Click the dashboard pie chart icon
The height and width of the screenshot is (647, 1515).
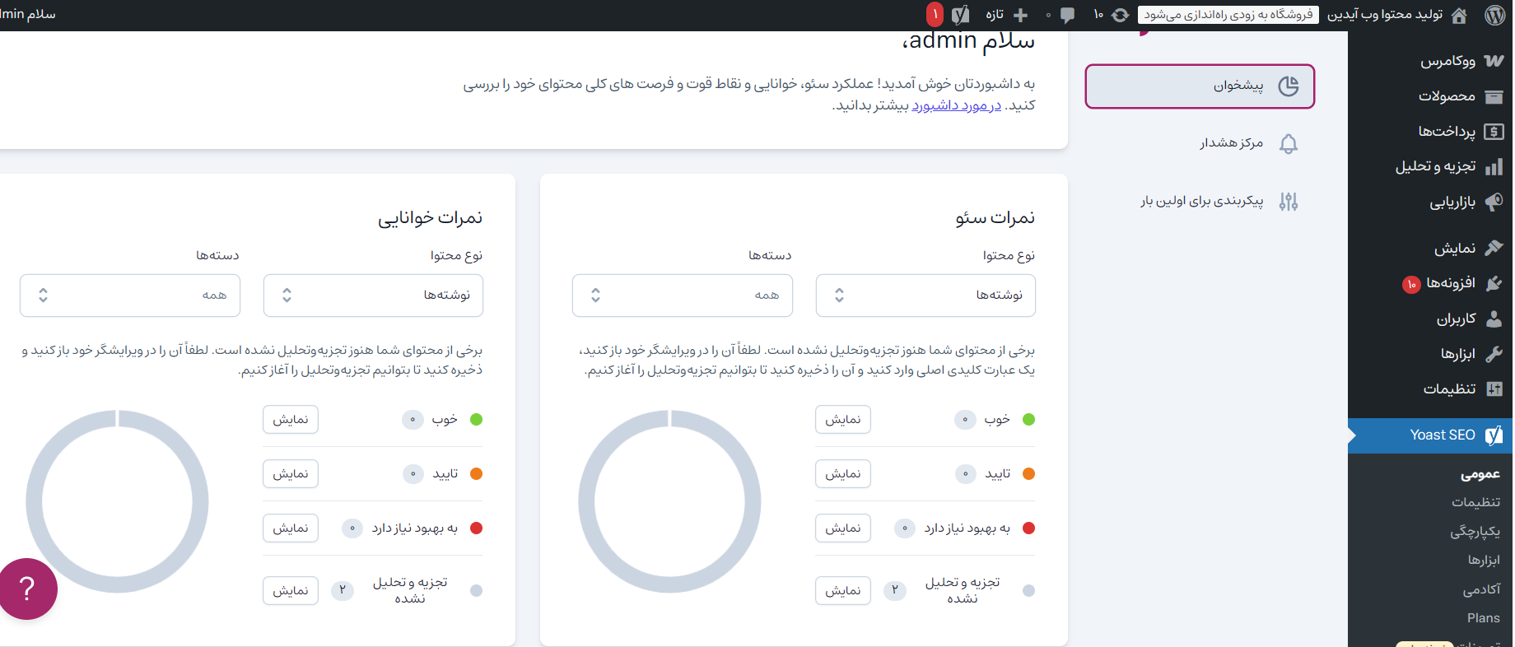click(1289, 86)
